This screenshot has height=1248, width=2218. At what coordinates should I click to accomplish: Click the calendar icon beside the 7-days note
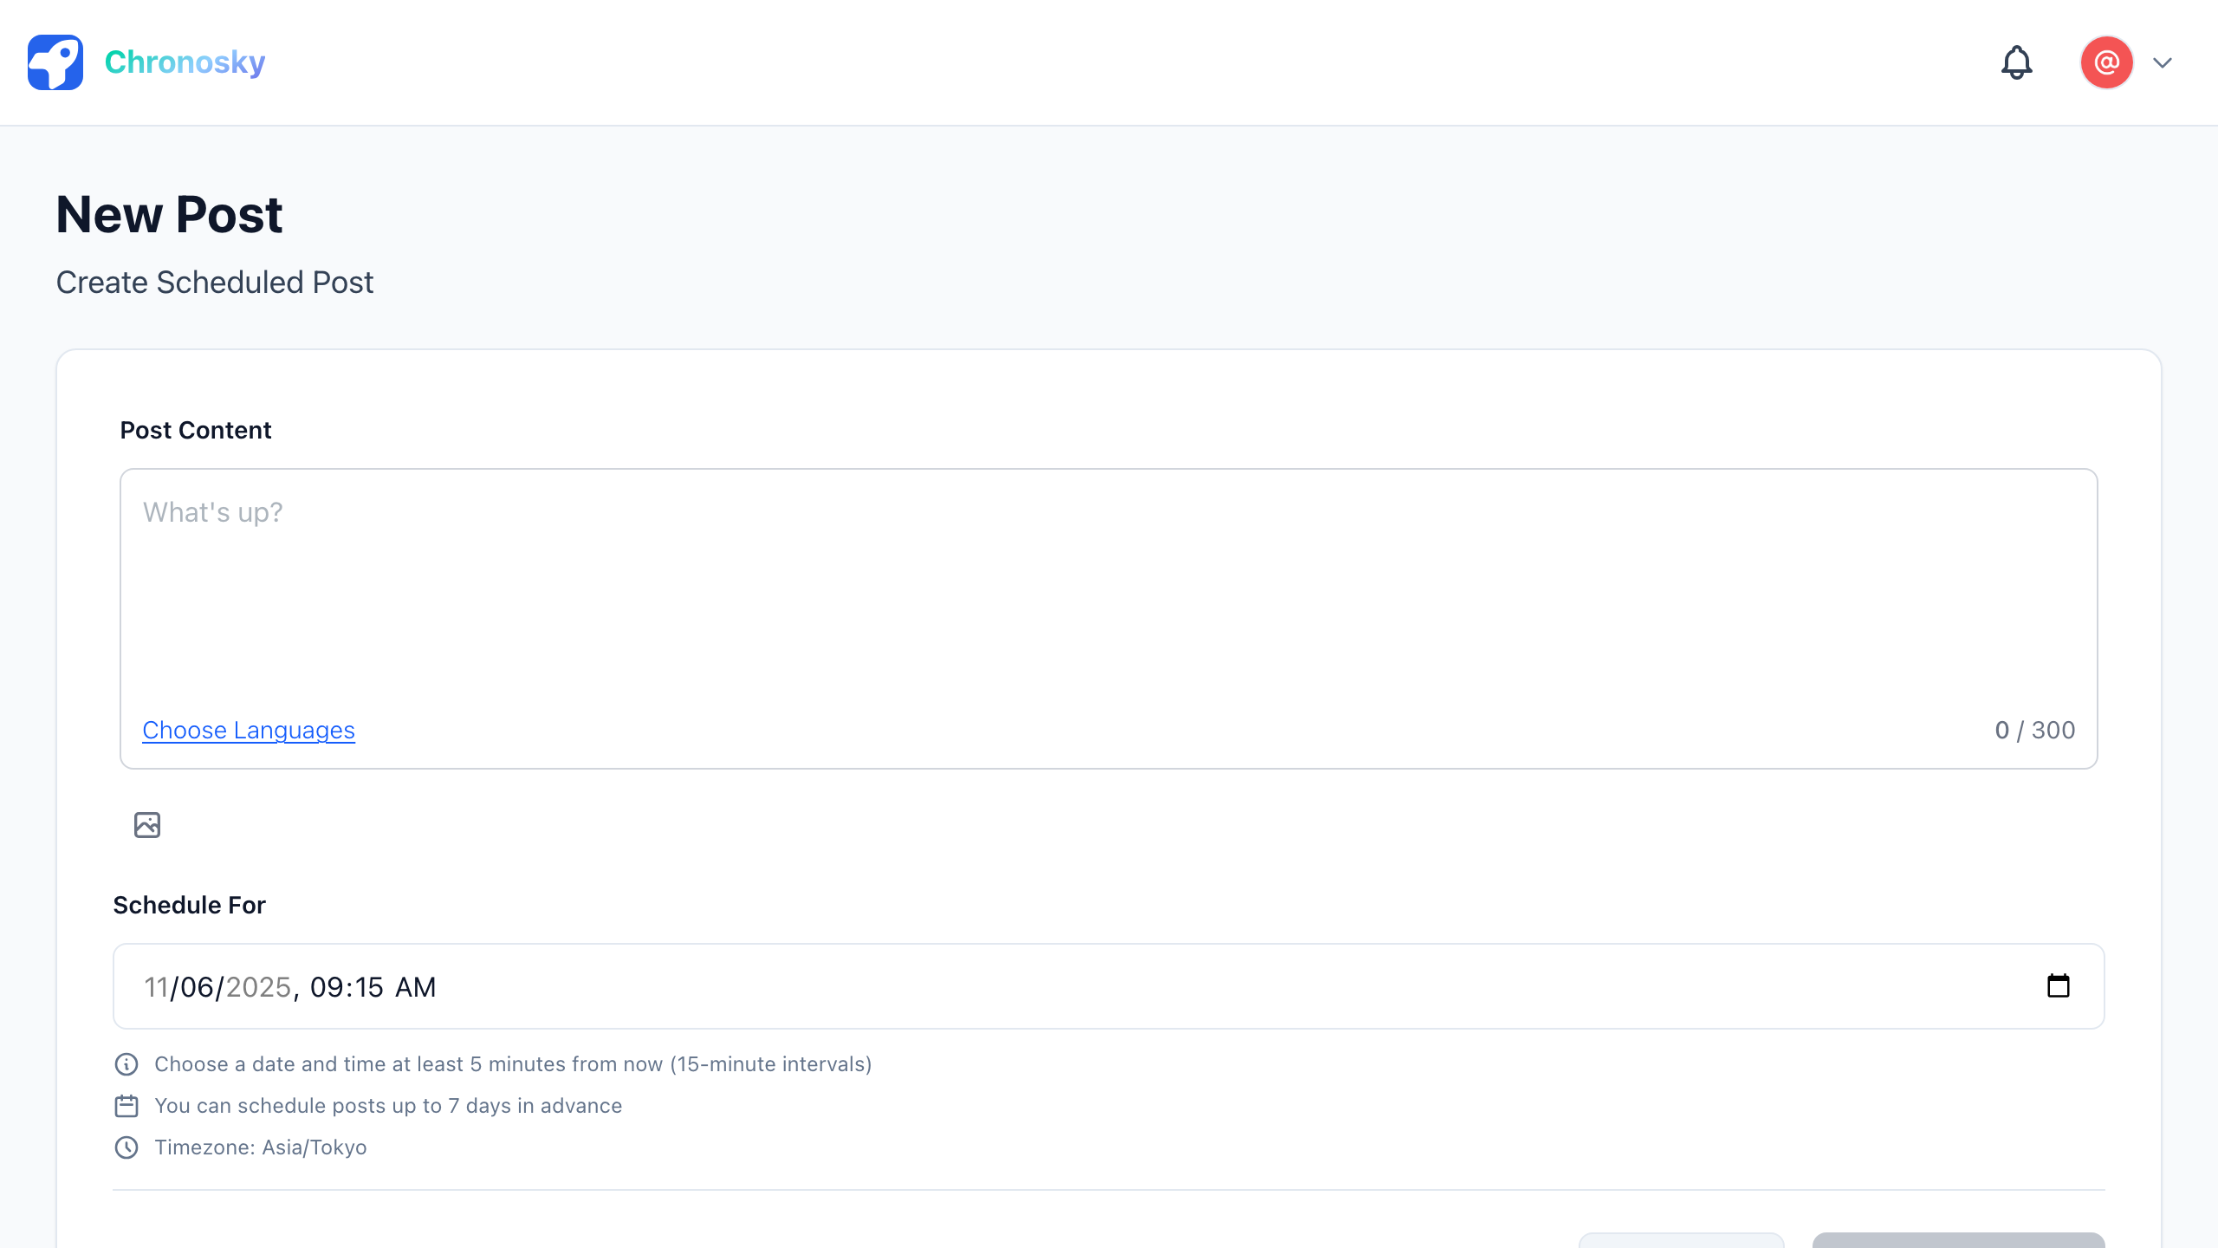(126, 1106)
